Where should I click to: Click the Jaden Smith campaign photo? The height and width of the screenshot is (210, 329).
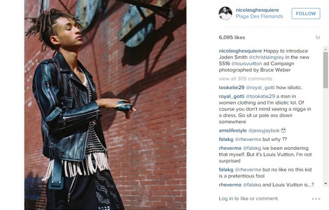106,105
